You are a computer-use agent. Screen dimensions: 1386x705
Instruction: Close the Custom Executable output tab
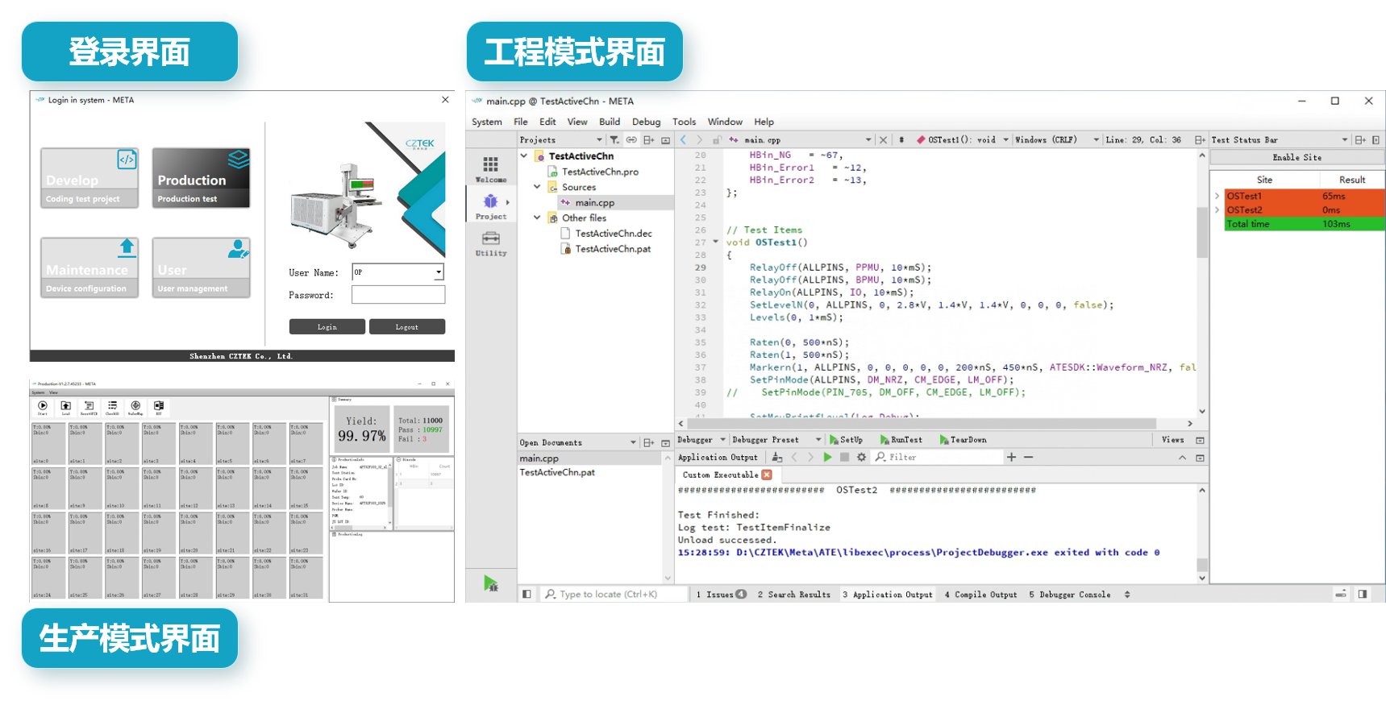click(767, 475)
